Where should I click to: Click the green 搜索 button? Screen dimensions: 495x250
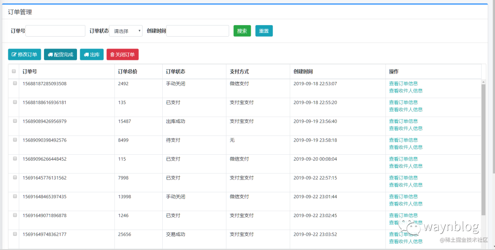pos(242,31)
